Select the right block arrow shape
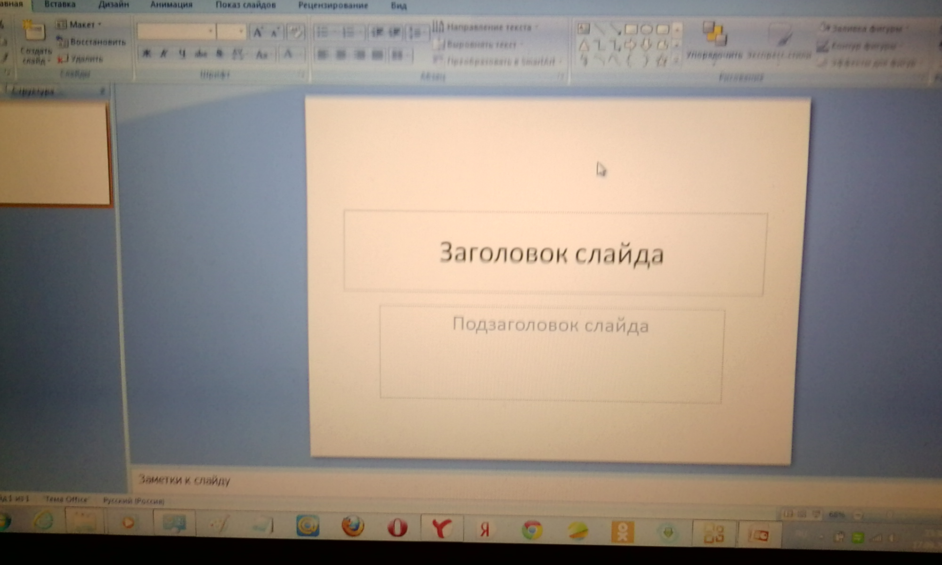Screen dimensions: 942x565 pyautogui.click(x=630, y=46)
